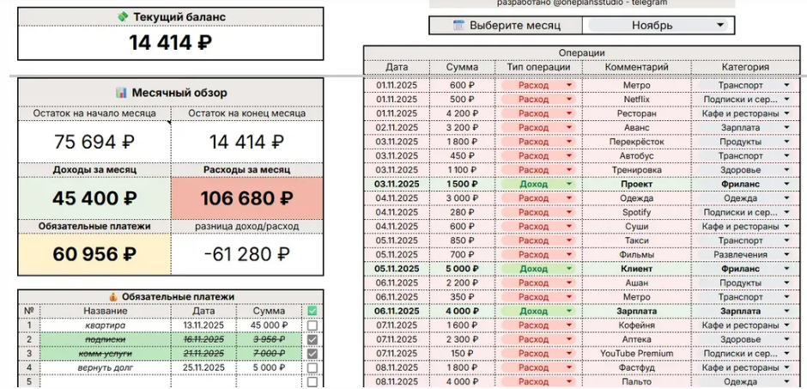Uncheck the комм услуги payment checkbox
This screenshot has width=807, height=389.
click(x=312, y=353)
